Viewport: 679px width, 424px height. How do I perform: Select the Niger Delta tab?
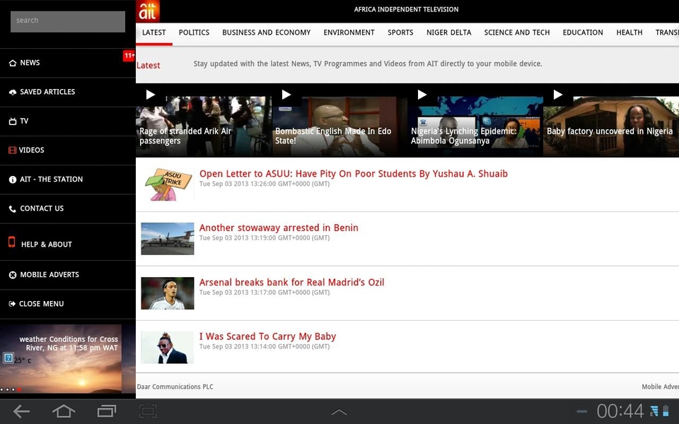448,33
